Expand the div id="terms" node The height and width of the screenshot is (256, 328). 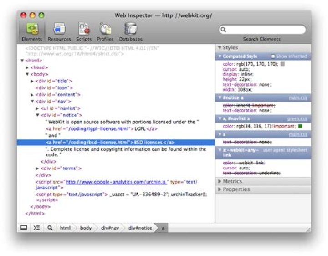point(37,169)
